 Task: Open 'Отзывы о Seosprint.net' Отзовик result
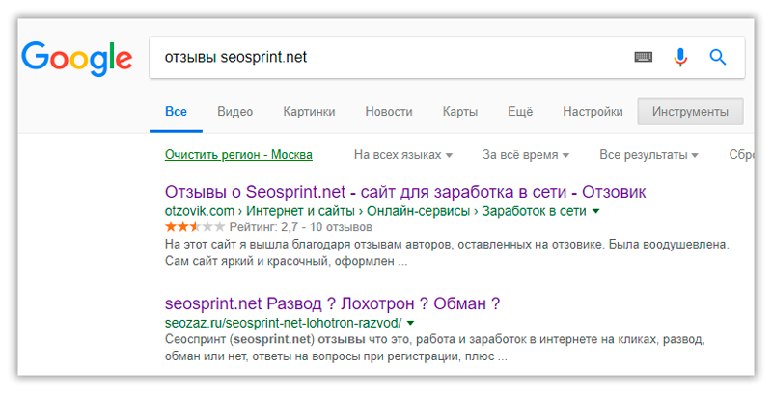click(x=405, y=192)
